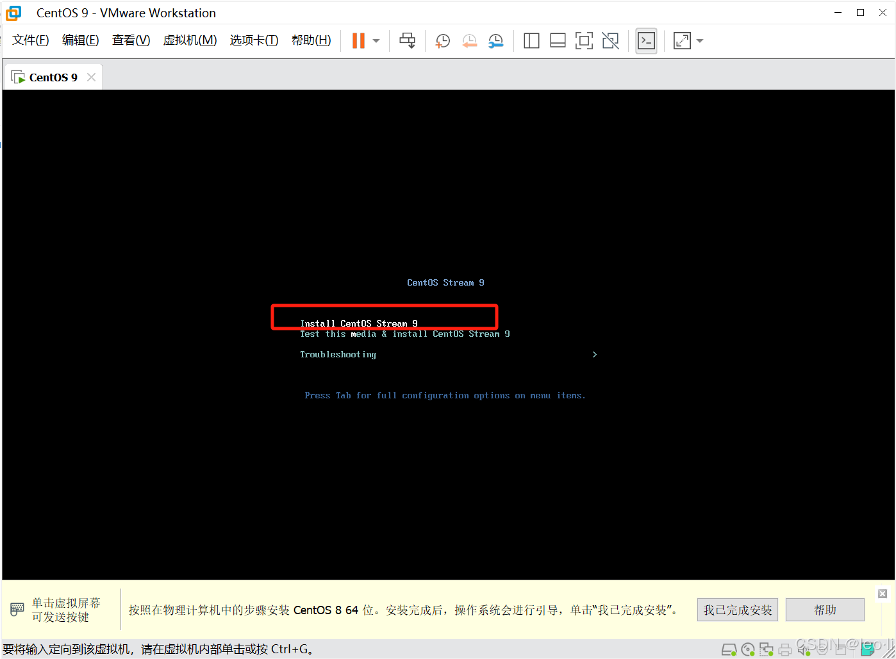Click the VMware Workstation logo in title bar
The height and width of the screenshot is (659, 896).
pyautogui.click(x=13, y=13)
